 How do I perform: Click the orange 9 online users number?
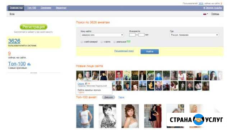coord(9,53)
